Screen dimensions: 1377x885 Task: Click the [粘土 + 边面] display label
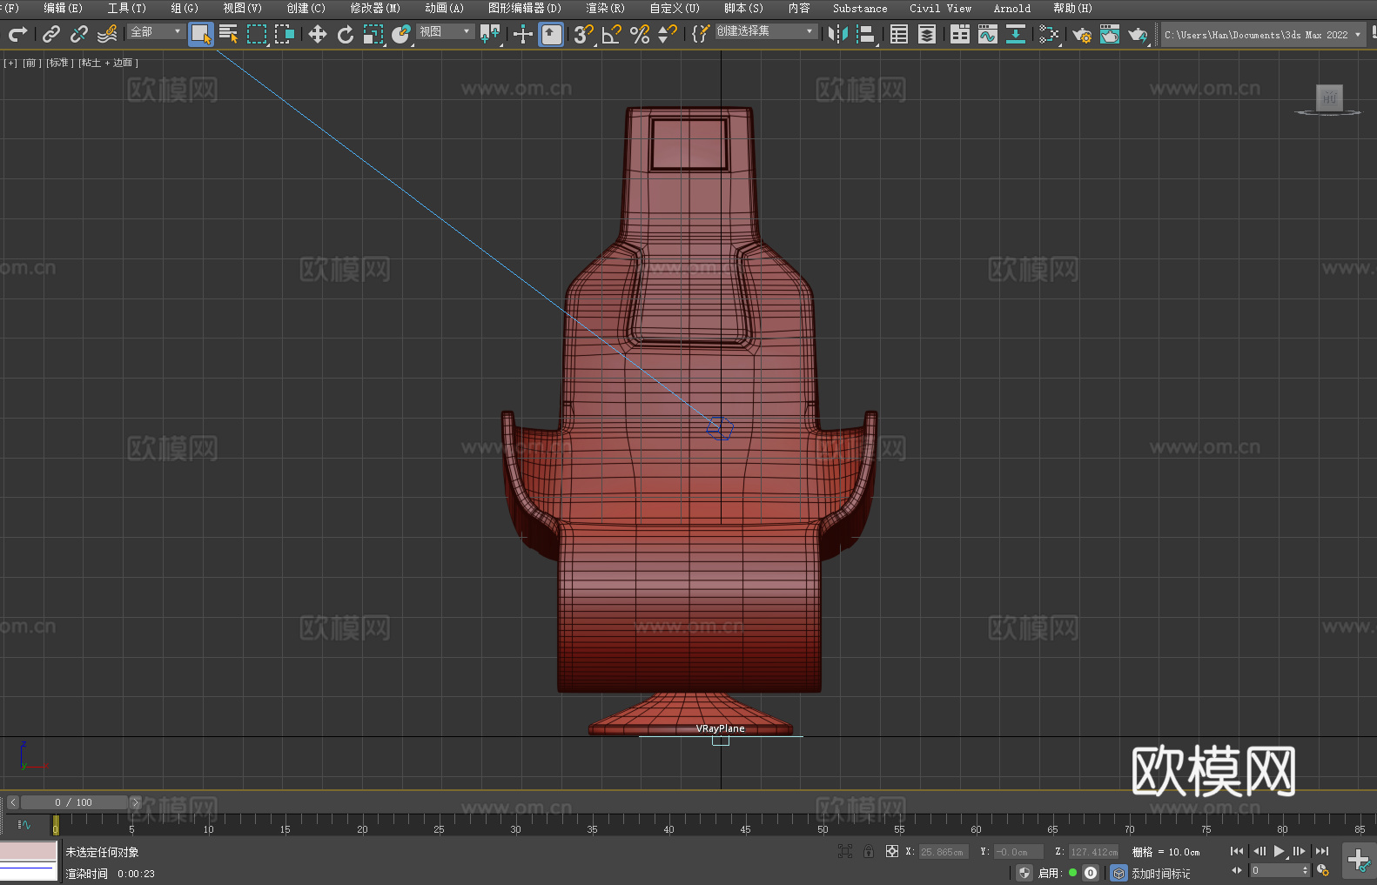[x=108, y=63]
